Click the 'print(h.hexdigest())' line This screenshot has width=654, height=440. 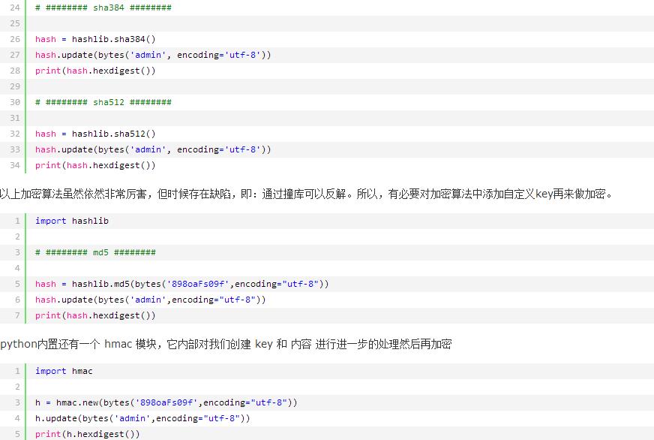pos(87,435)
